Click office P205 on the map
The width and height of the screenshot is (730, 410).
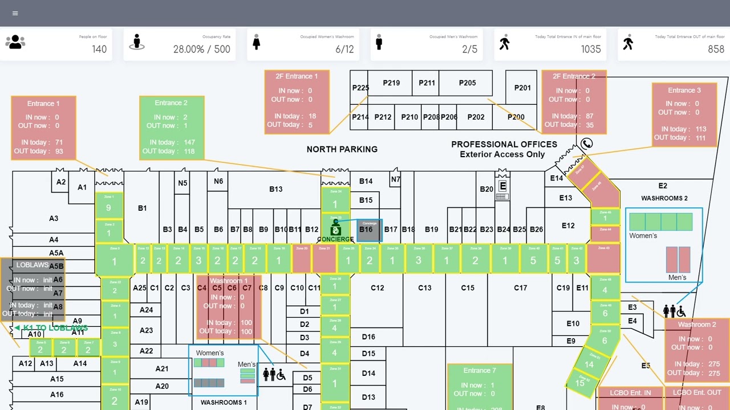point(467,83)
